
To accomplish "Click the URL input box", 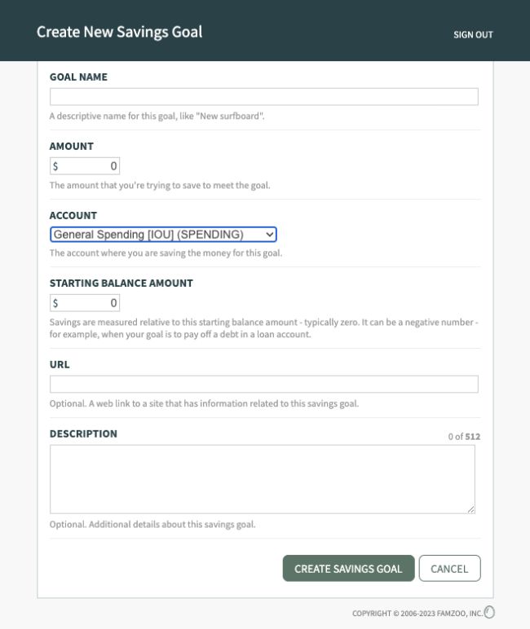I will (264, 384).
